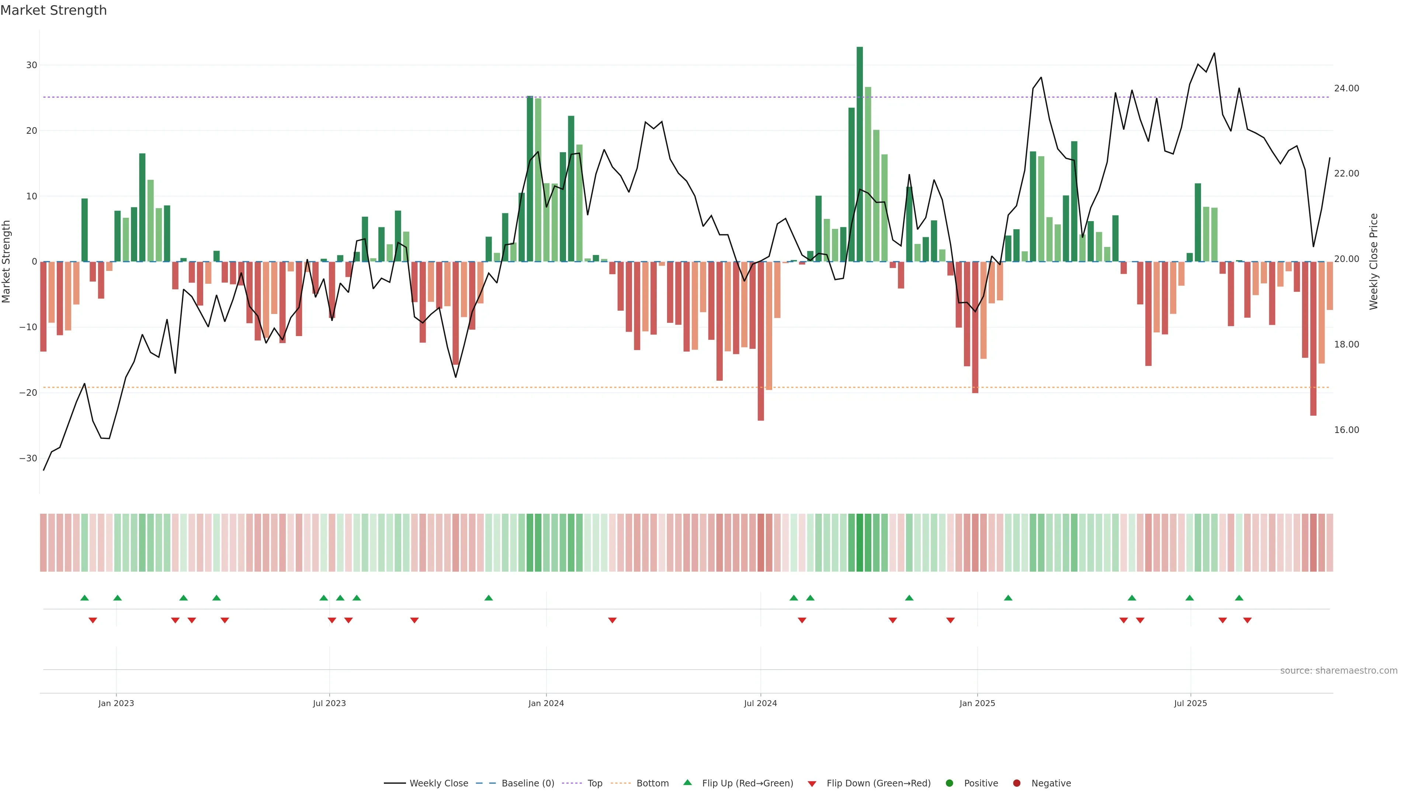
Task: Click the Negative red circle legend icon
Action: pos(1016,783)
